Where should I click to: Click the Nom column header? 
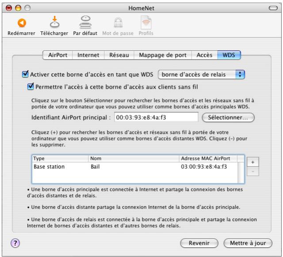pos(134,159)
